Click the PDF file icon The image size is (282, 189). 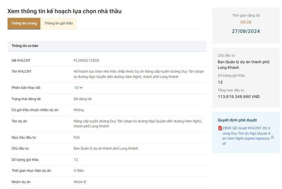pos(220,128)
